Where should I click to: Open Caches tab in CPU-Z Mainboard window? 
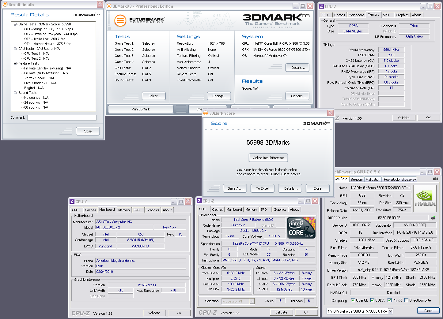90,210
